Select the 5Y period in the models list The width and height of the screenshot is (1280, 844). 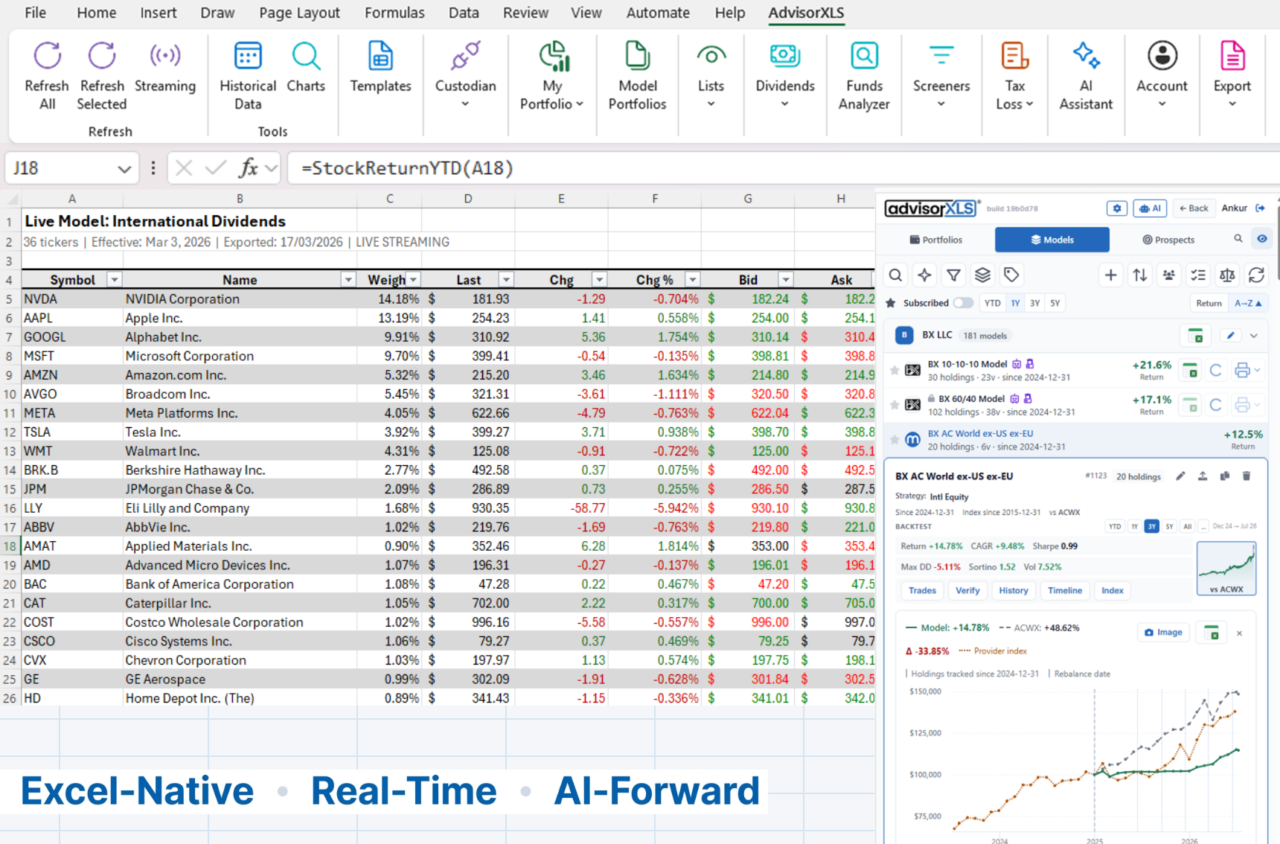1055,303
